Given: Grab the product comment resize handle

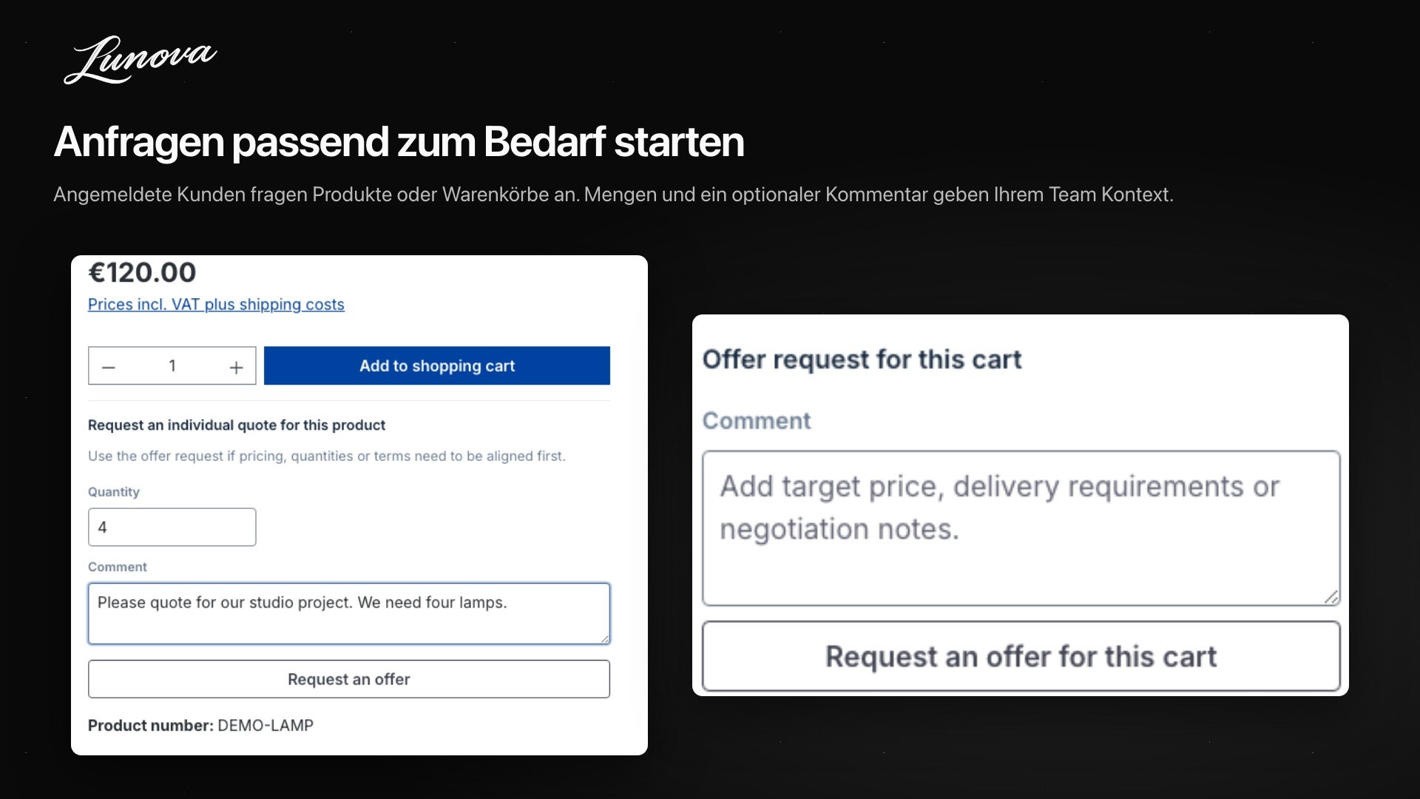Looking at the screenshot, I should [x=604, y=638].
